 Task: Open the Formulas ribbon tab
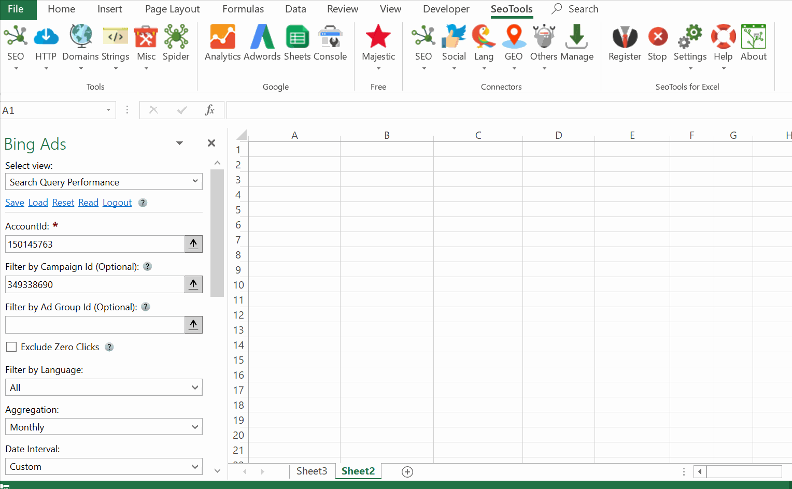[243, 9]
